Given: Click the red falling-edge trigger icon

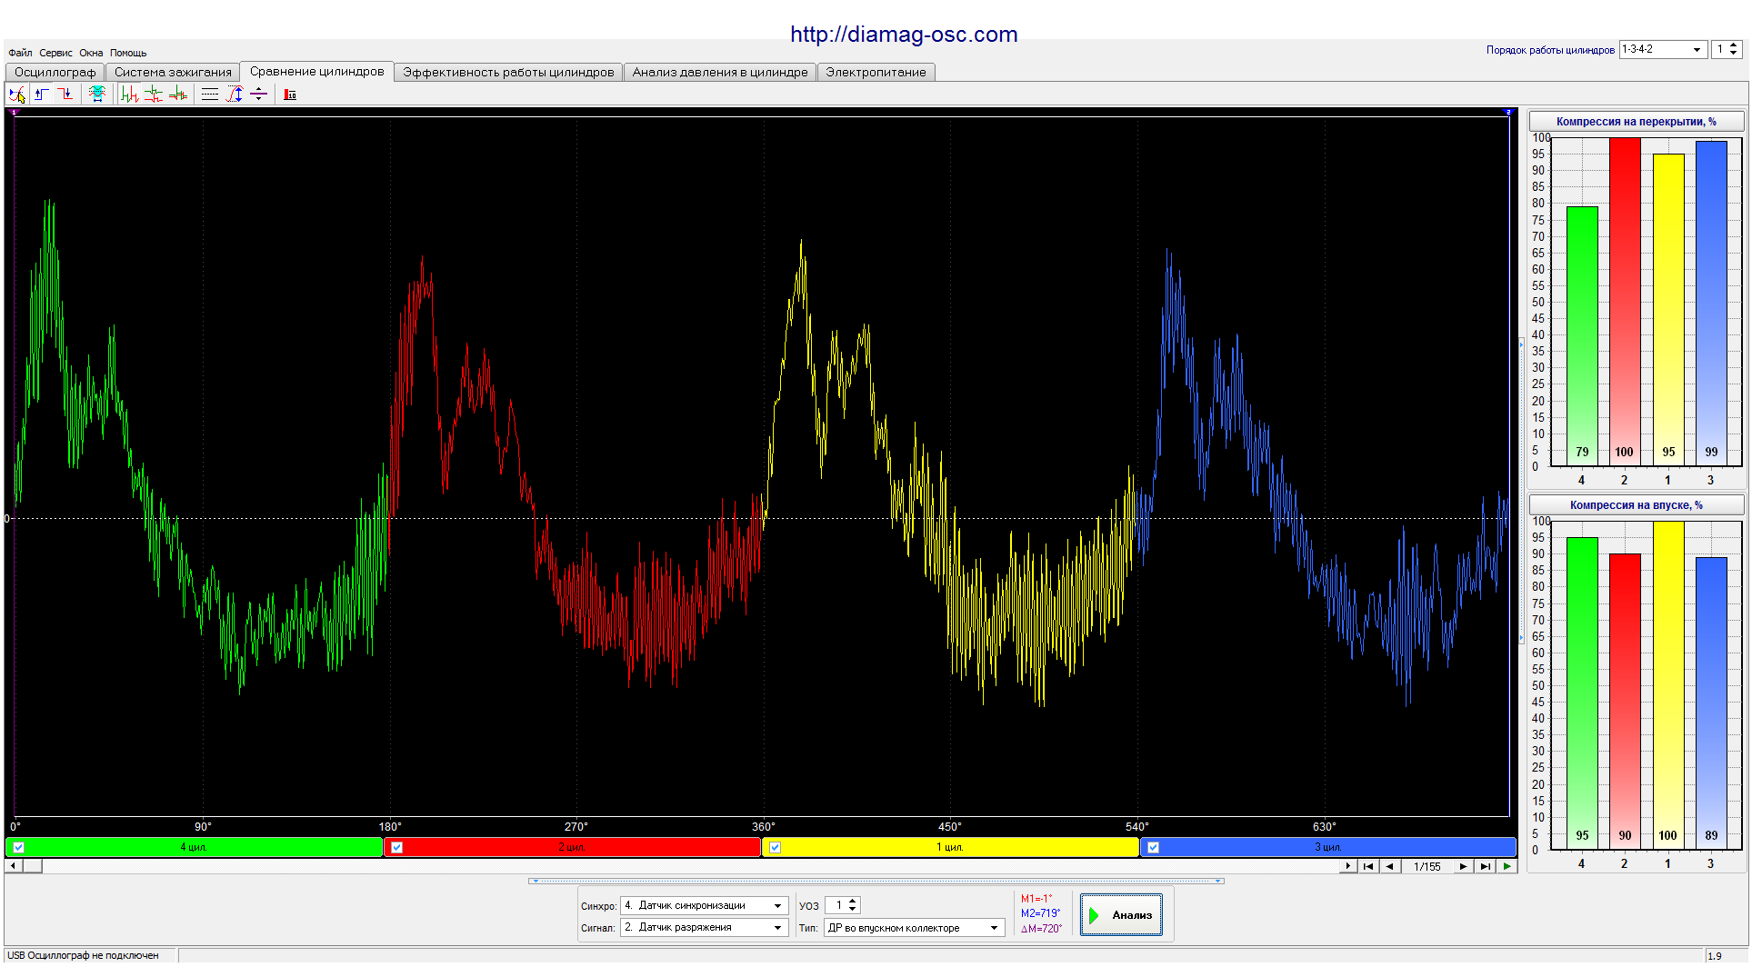Looking at the screenshot, I should coord(65,94).
